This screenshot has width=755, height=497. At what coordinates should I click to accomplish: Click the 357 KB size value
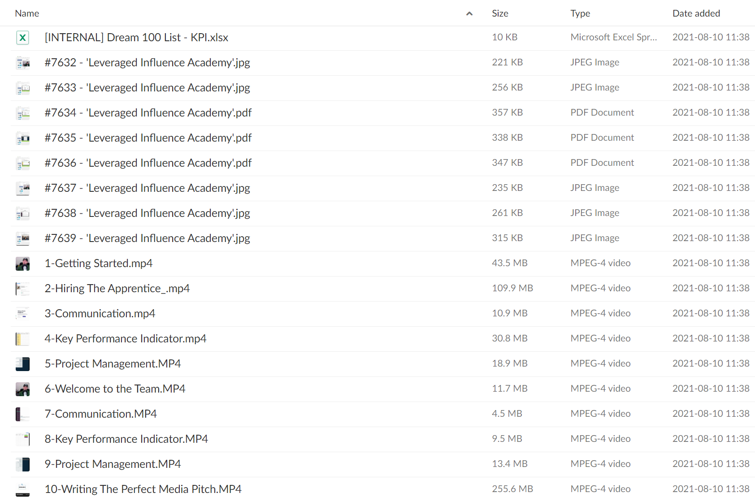pos(507,112)
